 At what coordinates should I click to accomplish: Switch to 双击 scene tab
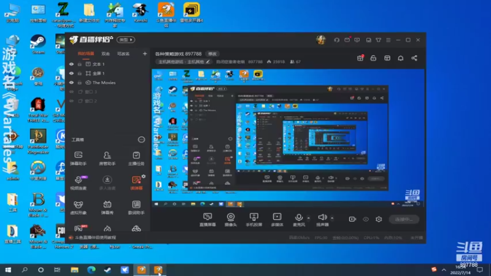coord(106,53)
